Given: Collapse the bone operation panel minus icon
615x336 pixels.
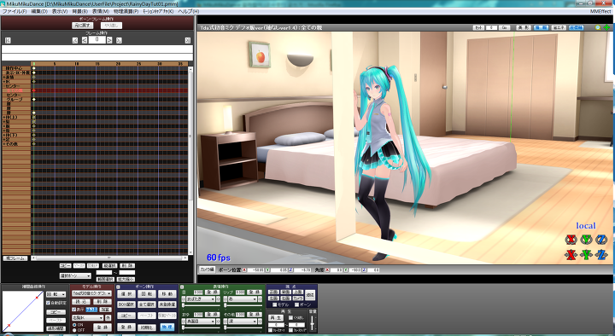Looking at the screenshot, I should pos(119,287).
